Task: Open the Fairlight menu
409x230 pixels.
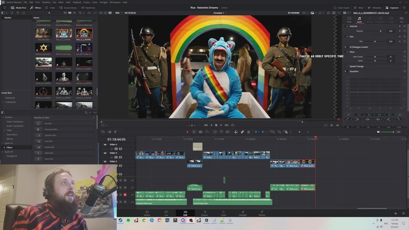Action: pos(104,2)
